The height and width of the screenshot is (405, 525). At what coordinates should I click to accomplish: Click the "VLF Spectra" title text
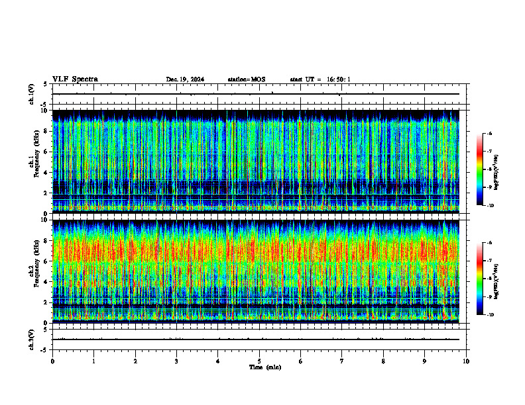click(x=75, y=79)
